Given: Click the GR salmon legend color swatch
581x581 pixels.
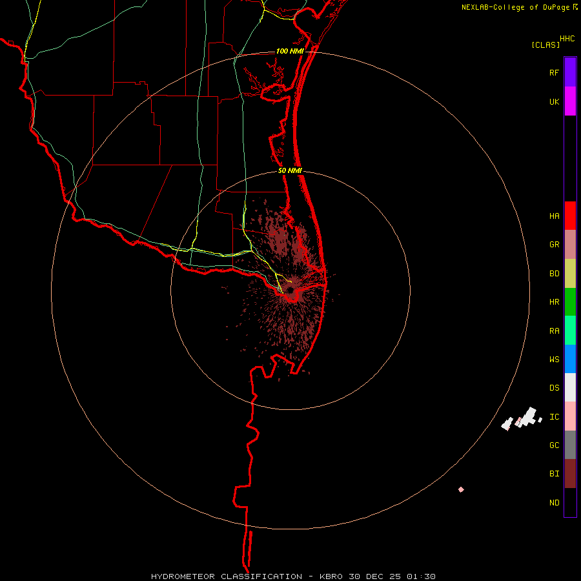Looking at the screenshot, I should click(570, 245).
